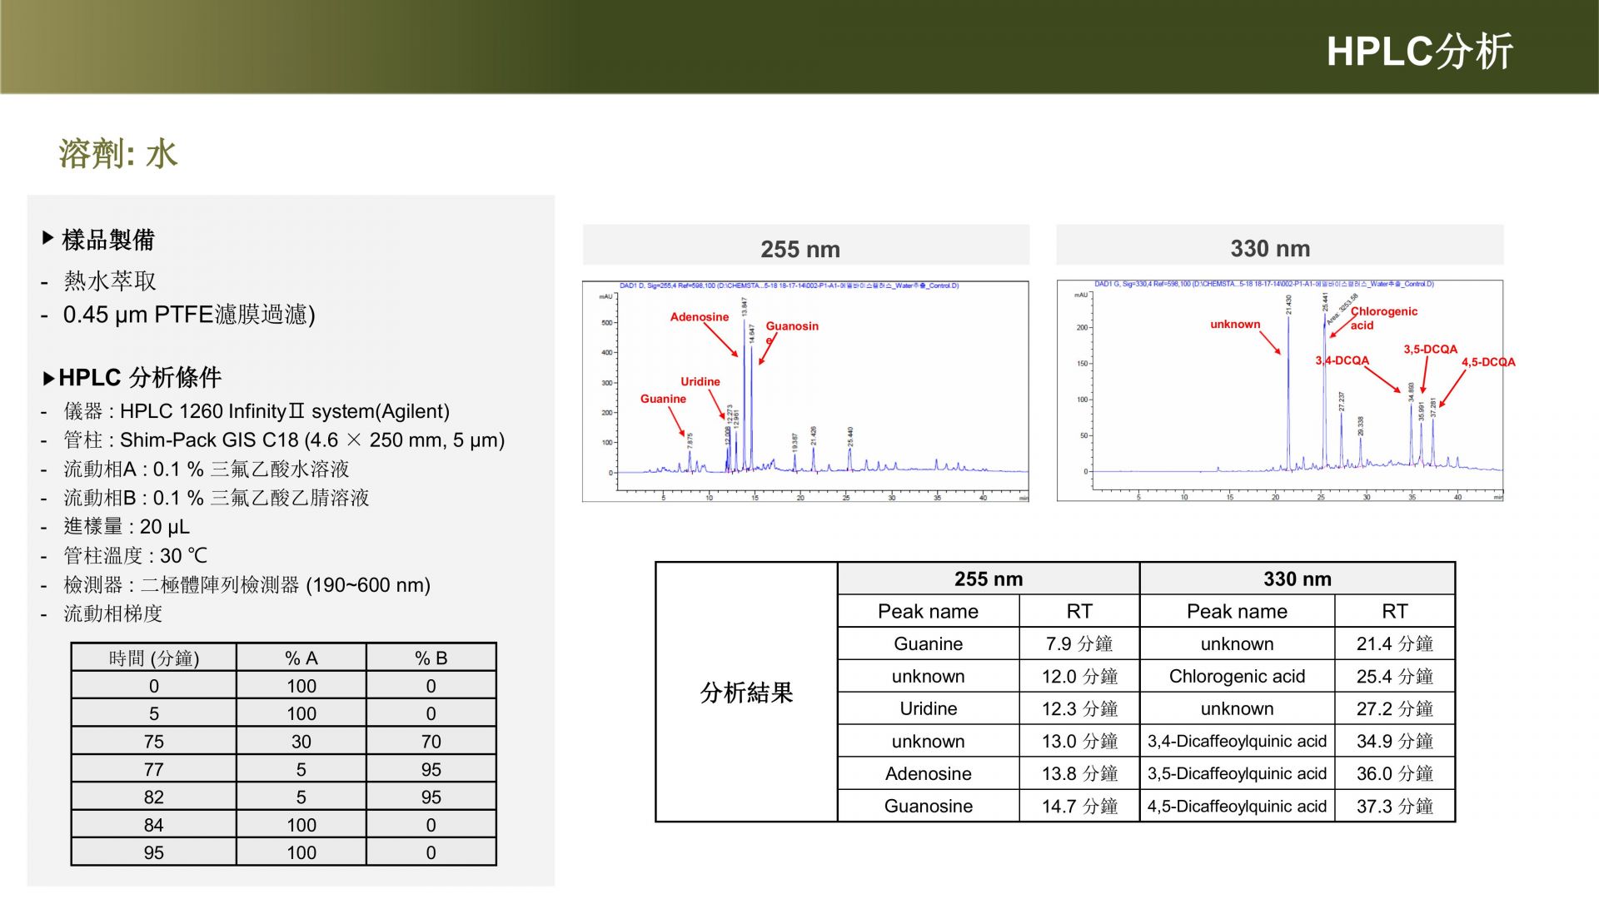Click the 4,5-DCQA red label
Image resolution: width=1599 pixels, height=899 pixels.
(1487, 362)
